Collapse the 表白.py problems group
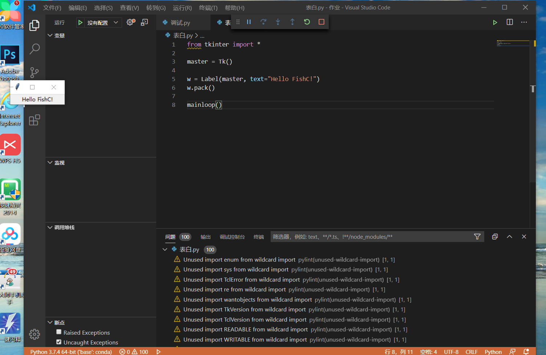The image size is (546, 355). tap(165, 250)
